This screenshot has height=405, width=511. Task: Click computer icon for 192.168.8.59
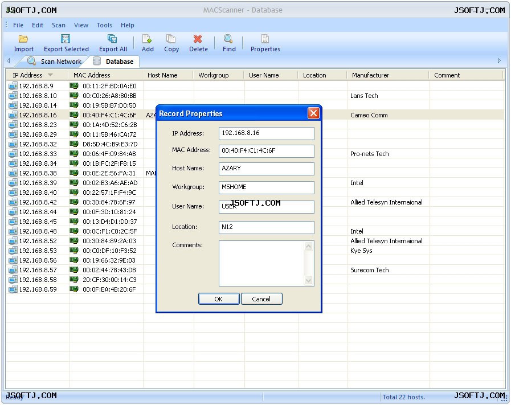click(x=13, y=289)
